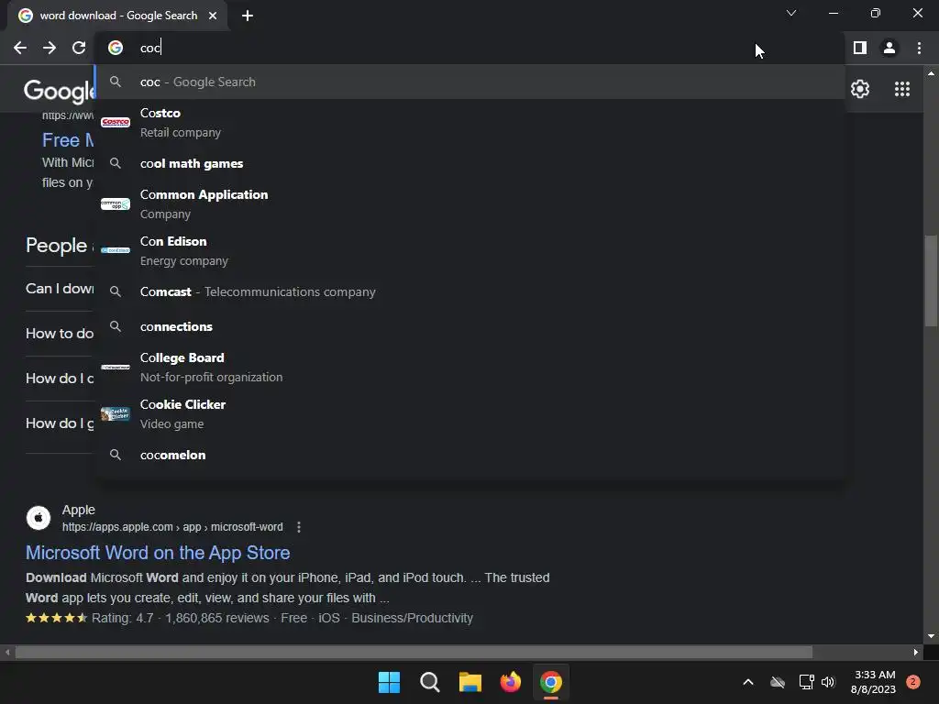Open the Chrome profile icon
Viewport: 939px width, 704px height.
point(889,48)
